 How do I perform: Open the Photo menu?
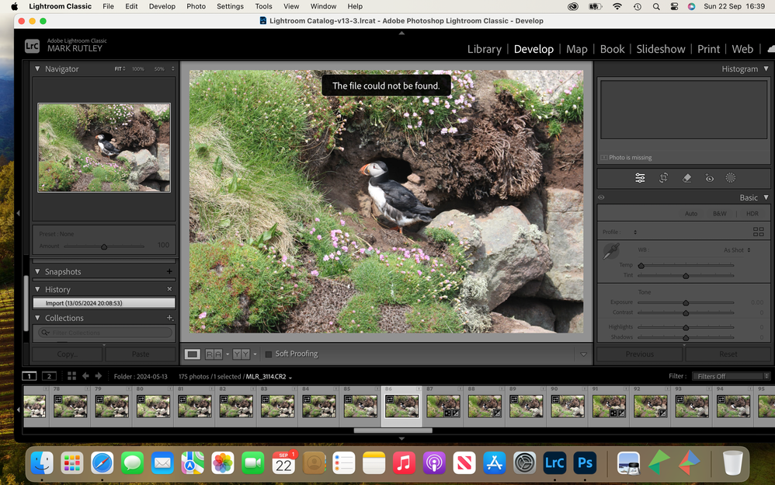tap(196, 6)
